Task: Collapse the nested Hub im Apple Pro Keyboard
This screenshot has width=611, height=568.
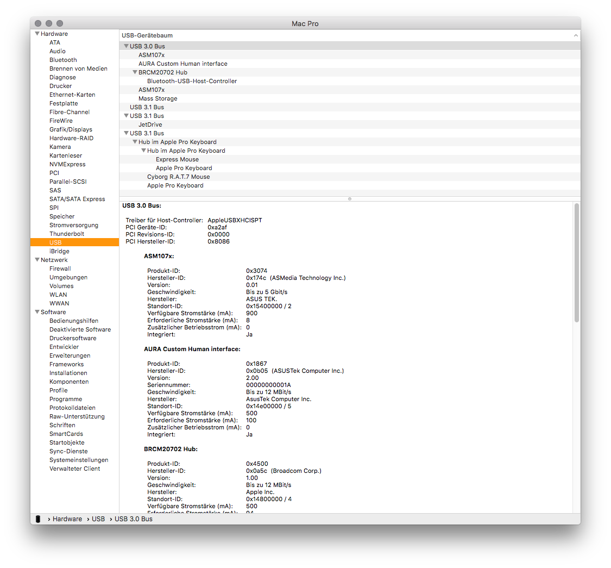Action: [143, 151]
